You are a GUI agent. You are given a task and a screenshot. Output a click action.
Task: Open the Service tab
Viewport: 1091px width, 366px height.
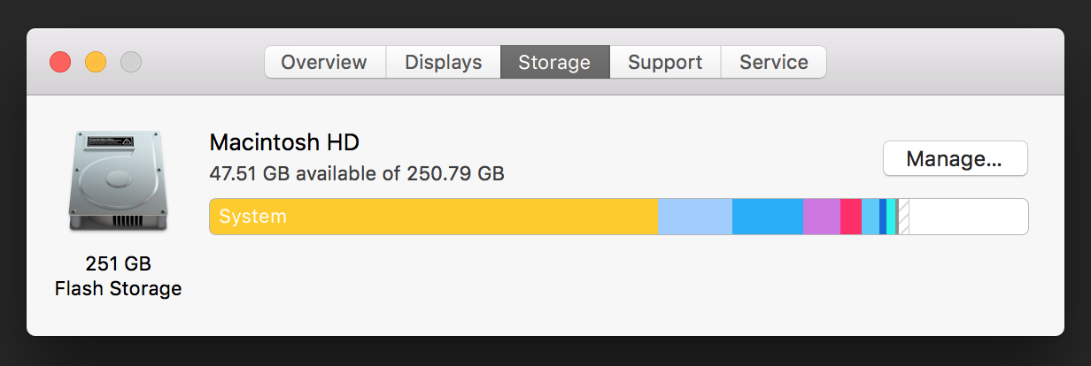click(773, 63)
